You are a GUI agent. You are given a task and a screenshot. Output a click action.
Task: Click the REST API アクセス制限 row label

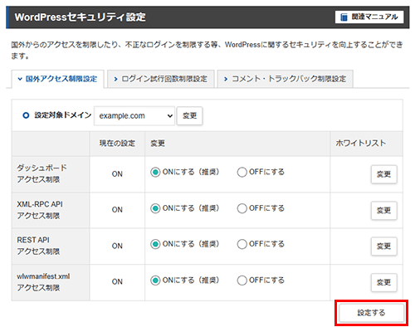(38, 246)
